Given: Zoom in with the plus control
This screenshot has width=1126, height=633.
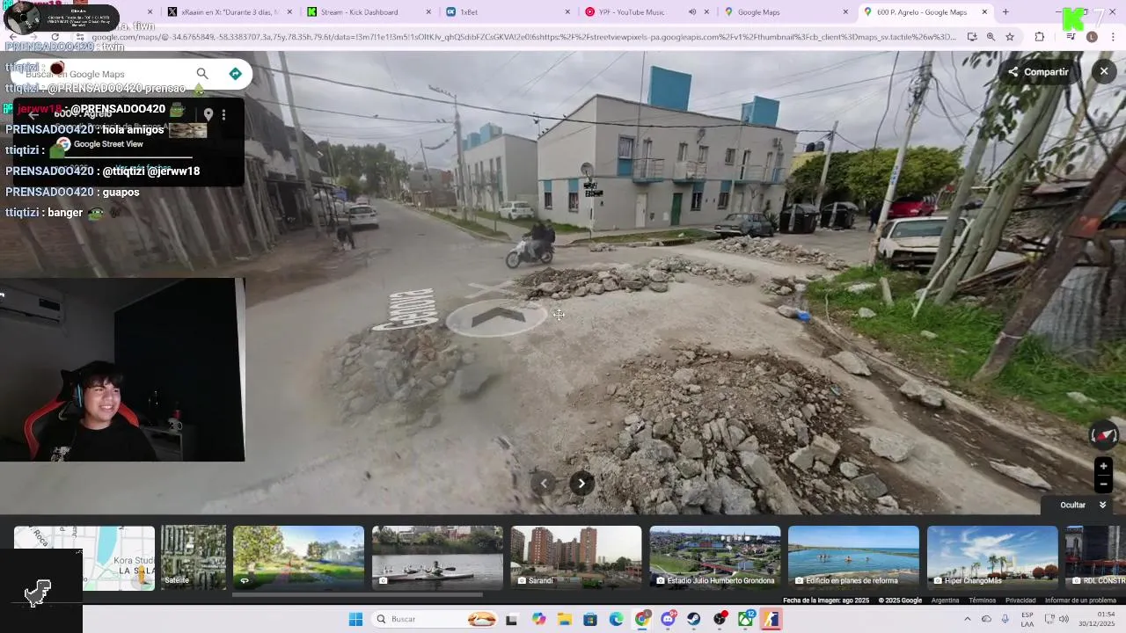Looking at the screenshot, I should (x=1103, y=466).
